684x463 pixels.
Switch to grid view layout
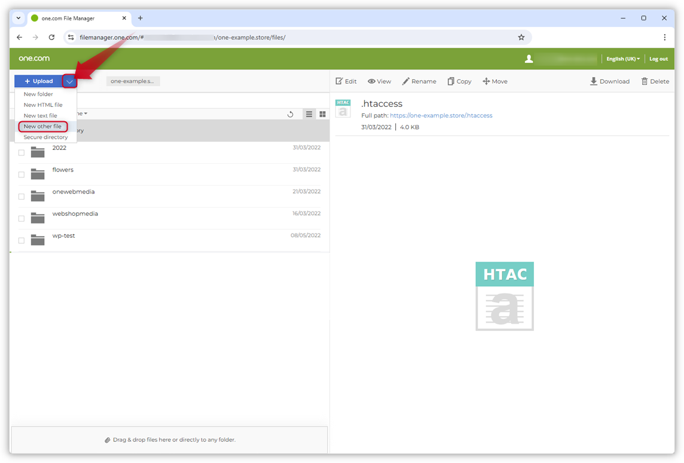323,114
